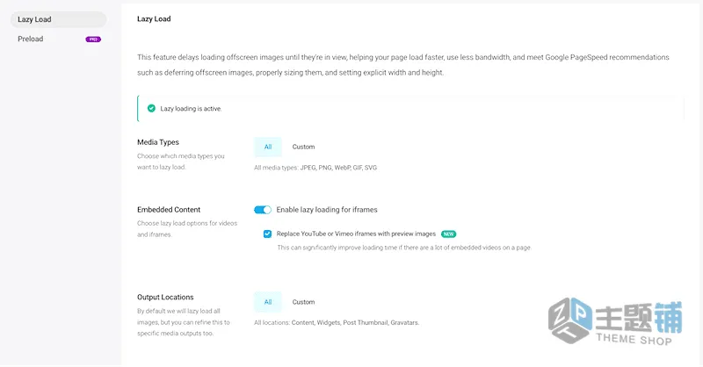Select Custom under Output Locations

point(303,302)
